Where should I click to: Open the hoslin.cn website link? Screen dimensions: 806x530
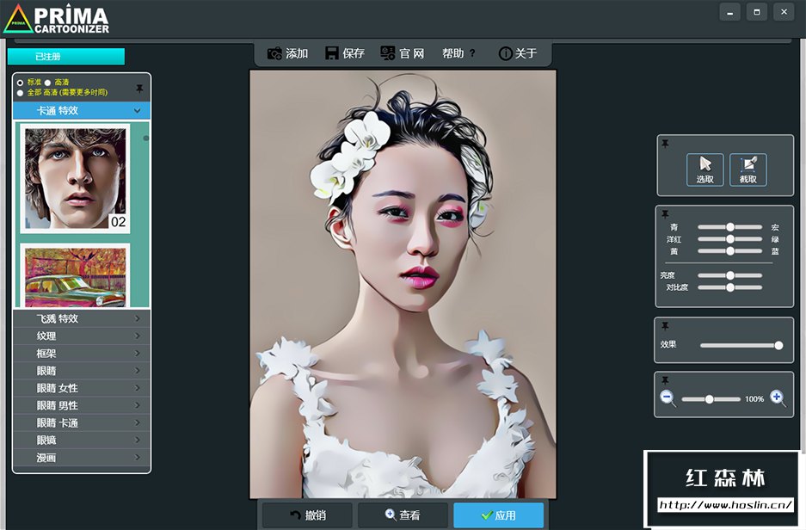725,505
